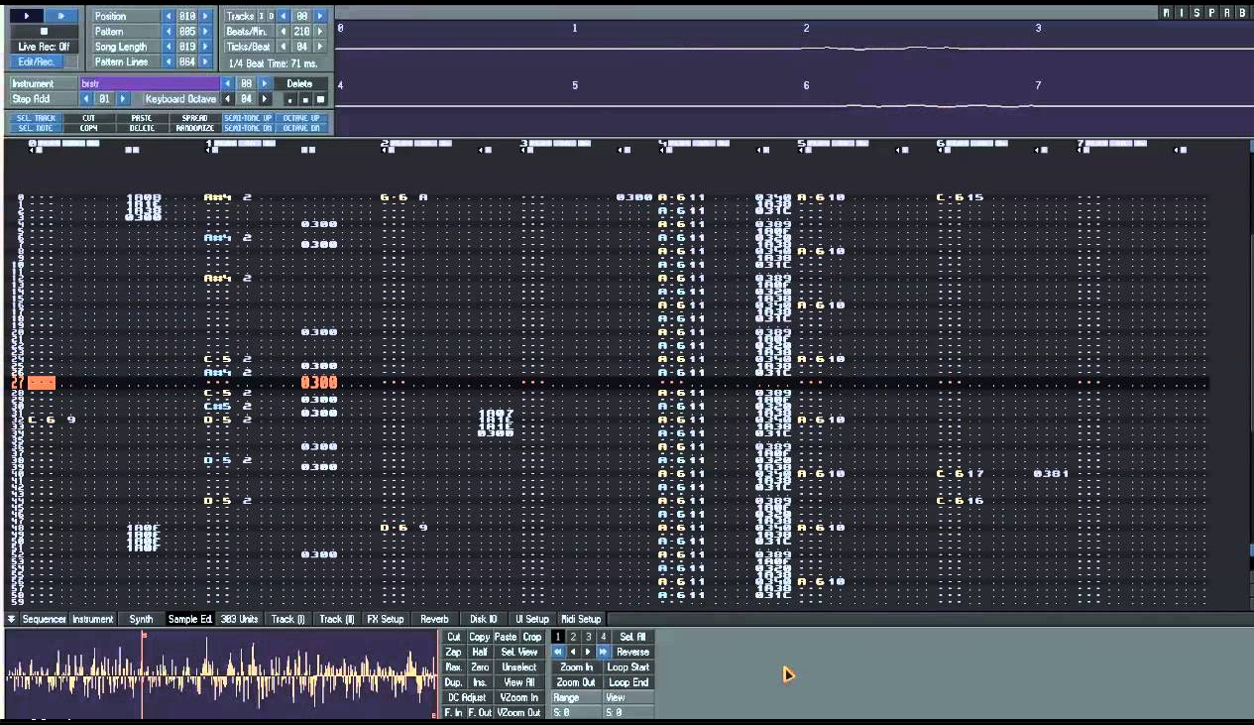Select the large view size icon
This screenshot has height=725, width=1254.
click(320, 100)
